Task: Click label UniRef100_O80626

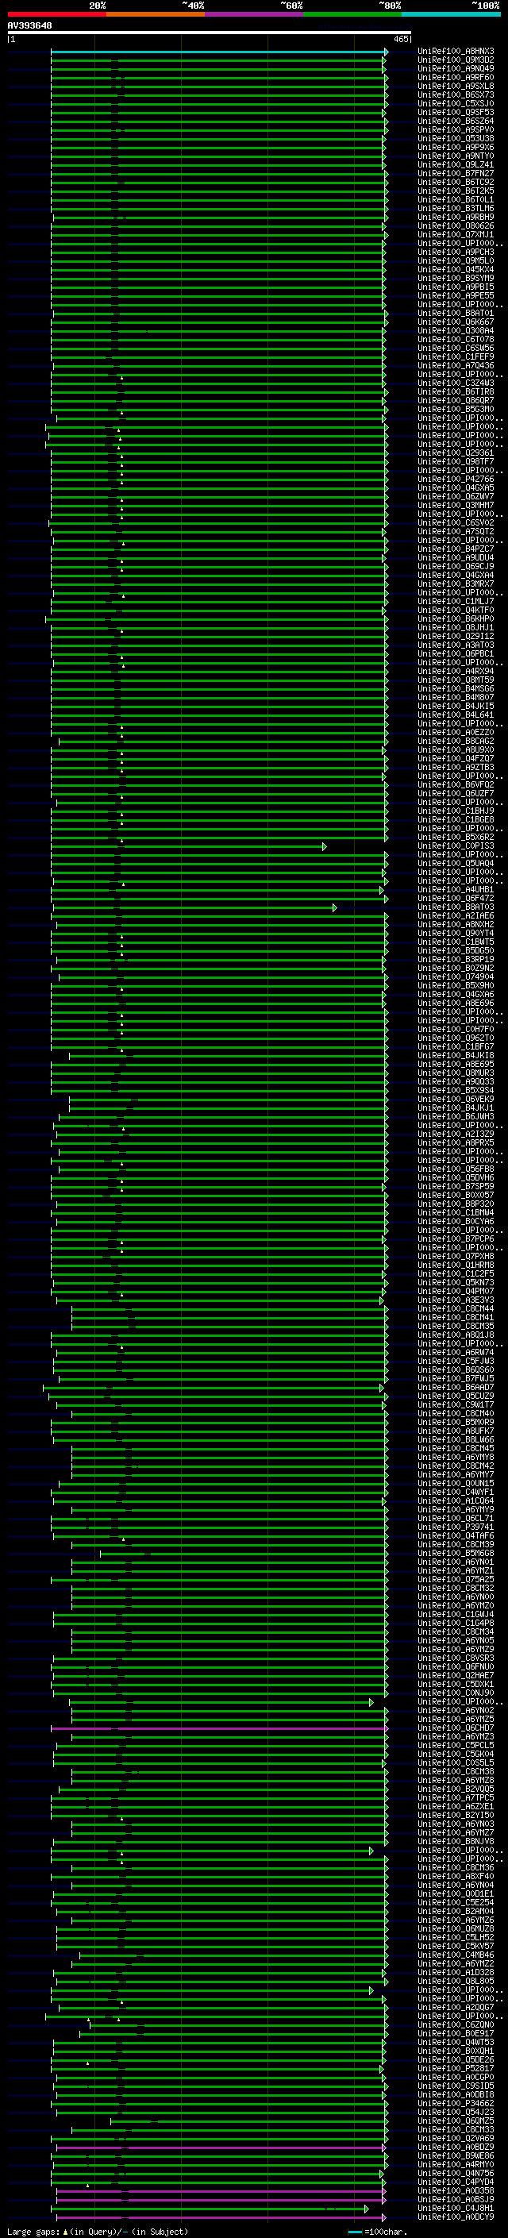Action: (x=456, y=226)
